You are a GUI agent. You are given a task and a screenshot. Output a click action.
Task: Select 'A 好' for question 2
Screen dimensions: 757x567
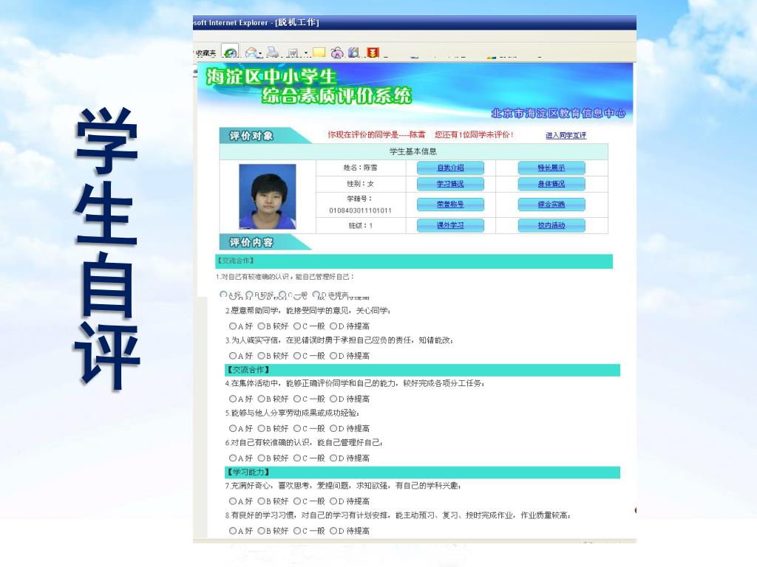[233, 326]
